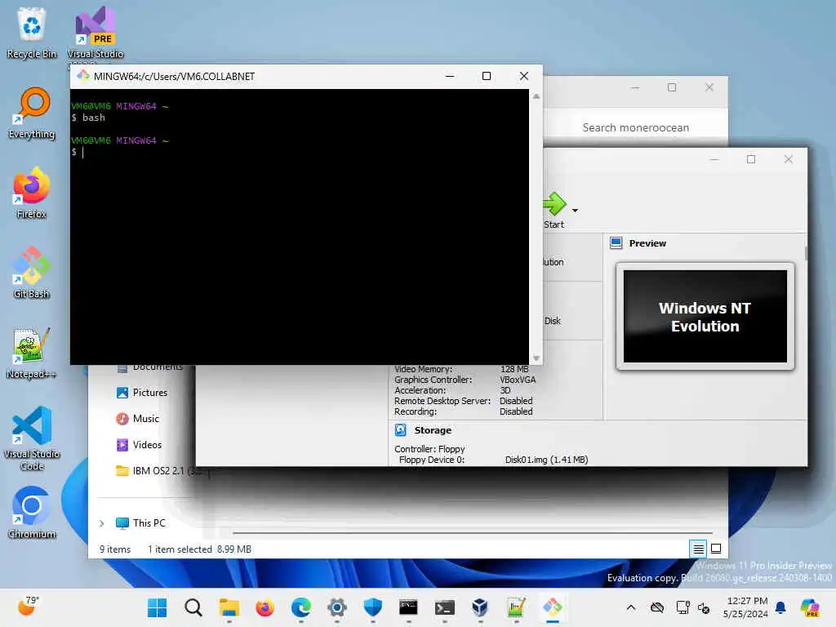Image resolution: width=836 pixels, height=627 pixels.
Task: Open the Settings gear on taskbar
Action: pos(337,607)
